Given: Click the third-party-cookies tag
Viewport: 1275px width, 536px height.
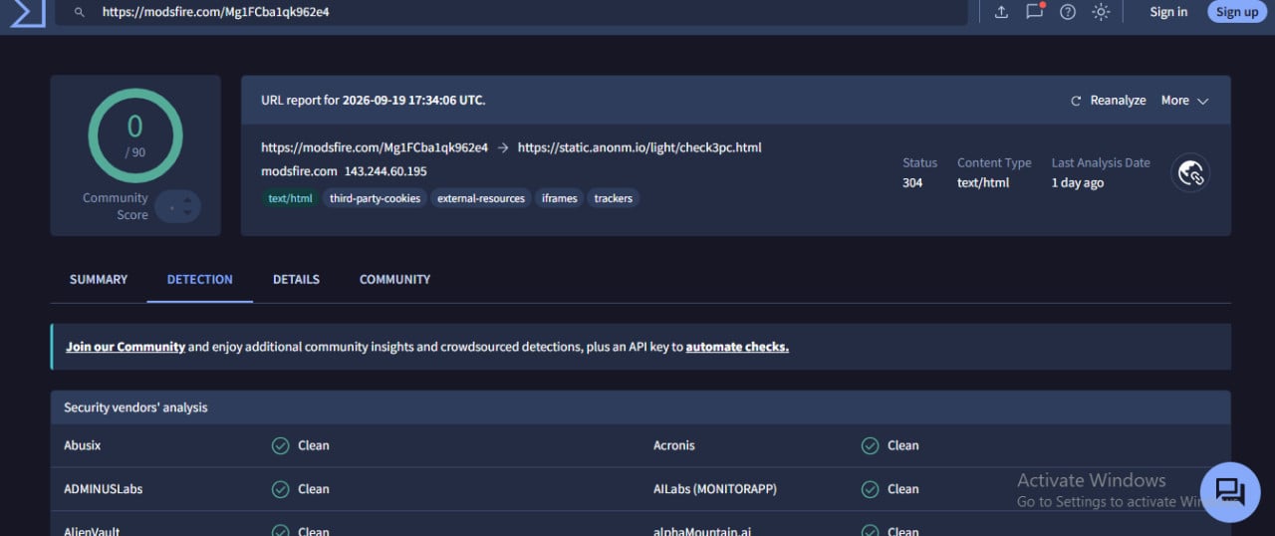Looking at the screenshot, I should point(376,198).
